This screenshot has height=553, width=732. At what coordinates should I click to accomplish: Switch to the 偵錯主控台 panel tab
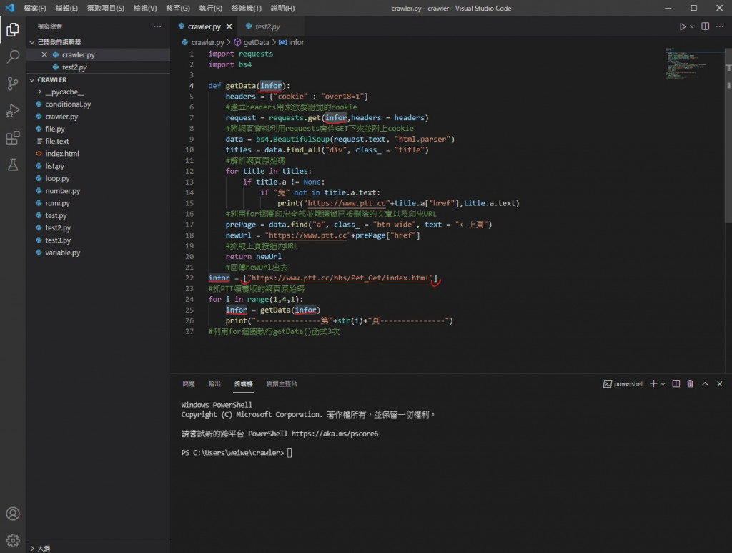coord(282,384)
